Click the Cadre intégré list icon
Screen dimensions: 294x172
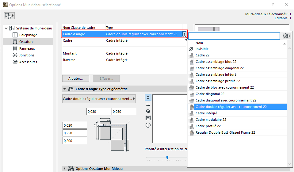click(x=191, y=113)
